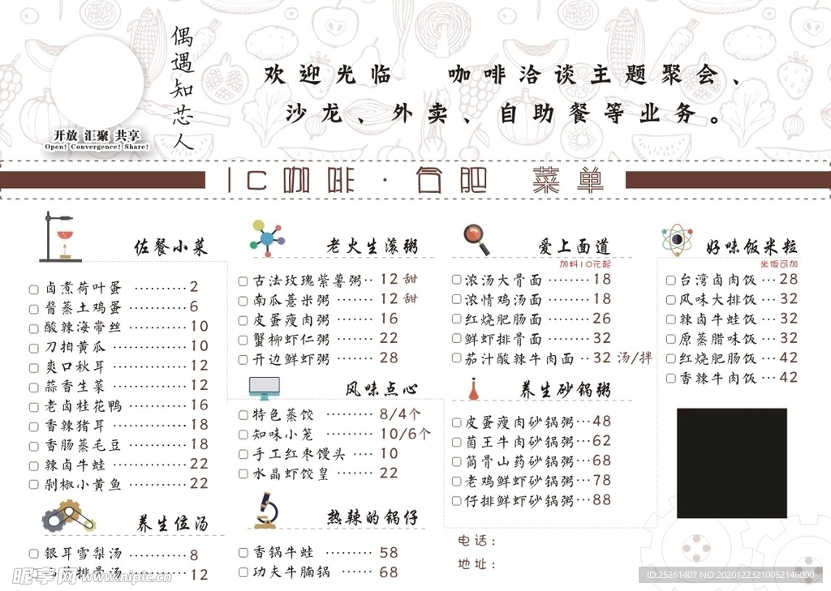Click the computer monitor icon beside 风味点心

click(x=264, y=388)
